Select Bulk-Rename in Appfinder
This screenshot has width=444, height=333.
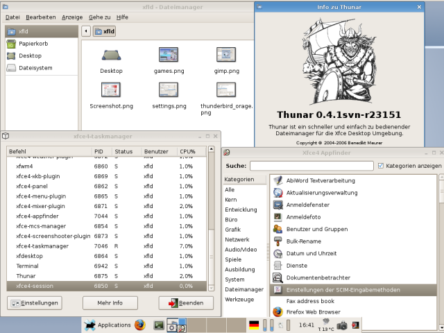pyautogui.click(x=353, y=241)
